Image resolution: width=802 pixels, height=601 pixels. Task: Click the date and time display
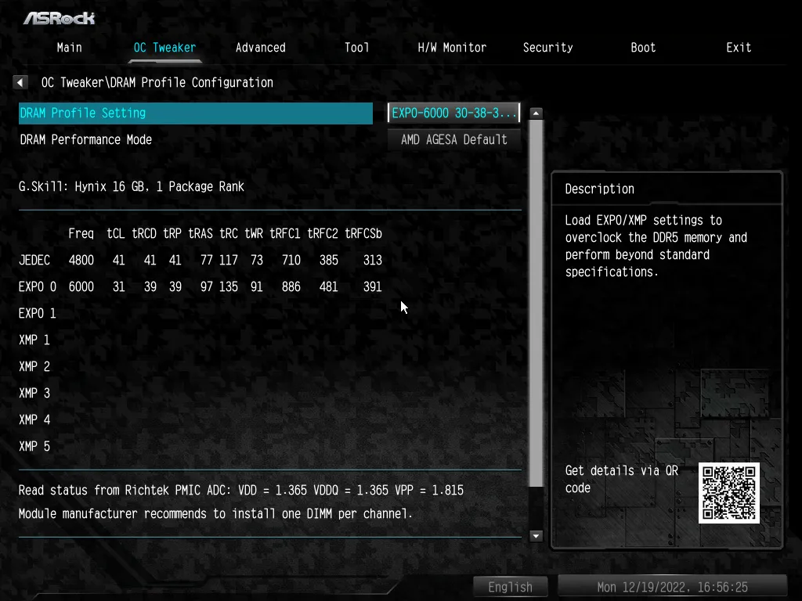click(x=672, y=587)
